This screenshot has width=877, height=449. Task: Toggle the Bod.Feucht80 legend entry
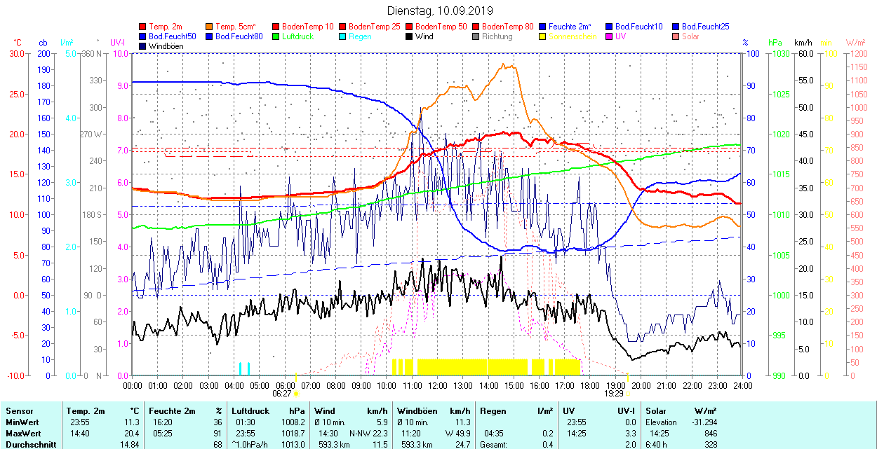pyautogui.click(x=239, y=36)
